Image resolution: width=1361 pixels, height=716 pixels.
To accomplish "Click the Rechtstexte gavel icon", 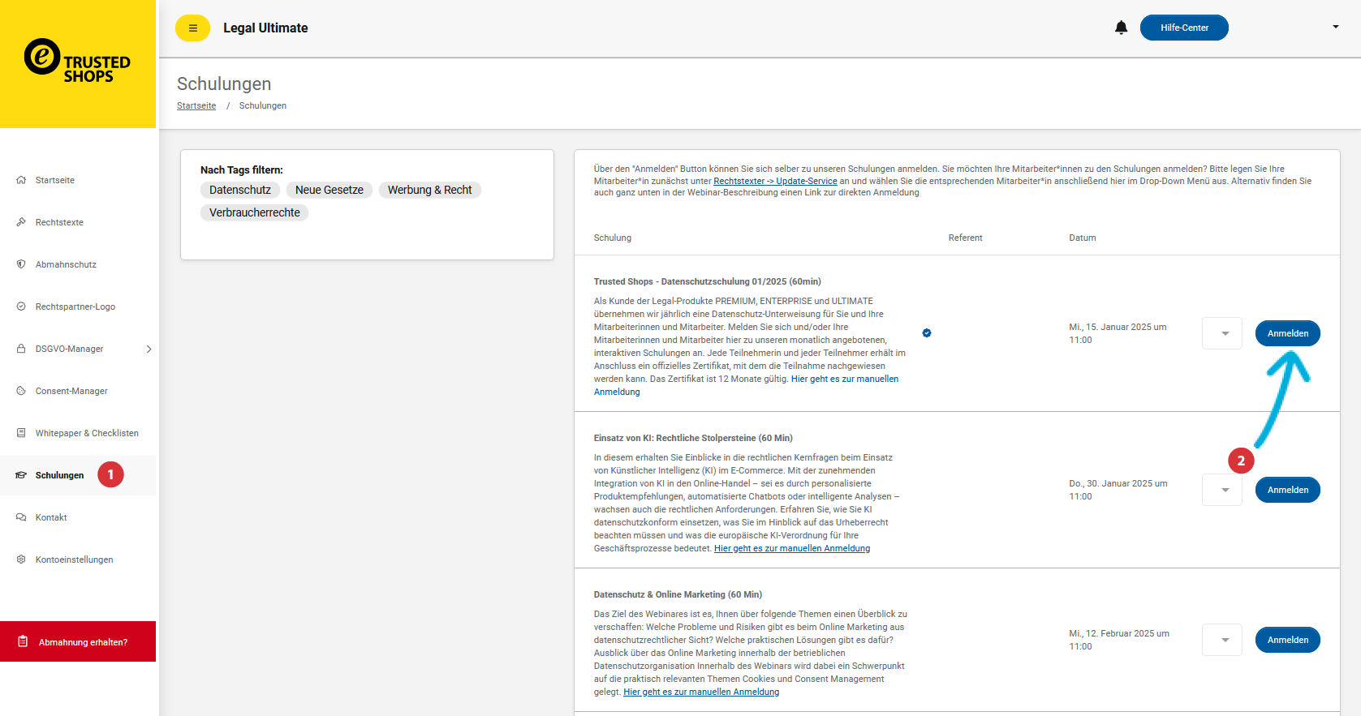I will click(x=21, y=222).
